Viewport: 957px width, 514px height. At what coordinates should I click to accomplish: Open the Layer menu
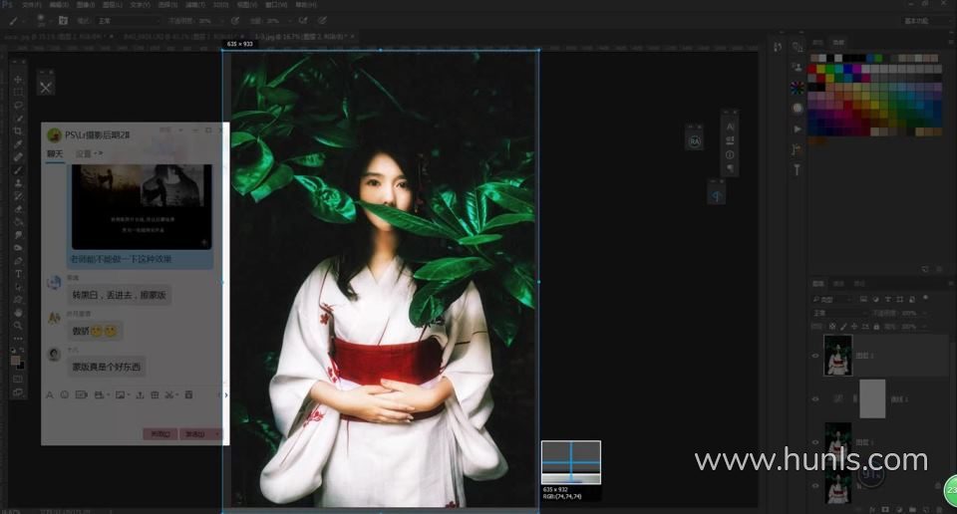[x=113, y=5]
